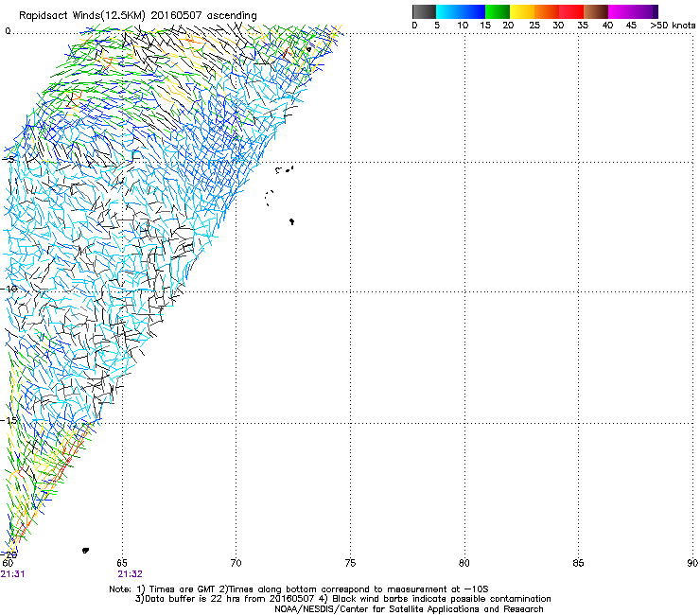The image size is (700, 615).
Task: Click the green 15–20 knots legend segment
Action: point(498,11)
